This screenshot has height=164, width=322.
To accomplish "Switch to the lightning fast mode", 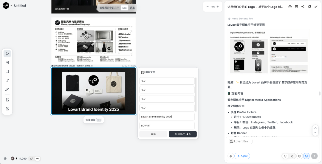I will [x=292, y=156].
